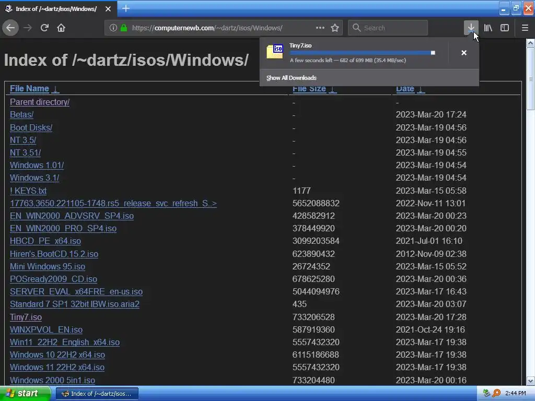Click Standard 7 SP1 32bit IBW.iso.aria2 link

75,304
